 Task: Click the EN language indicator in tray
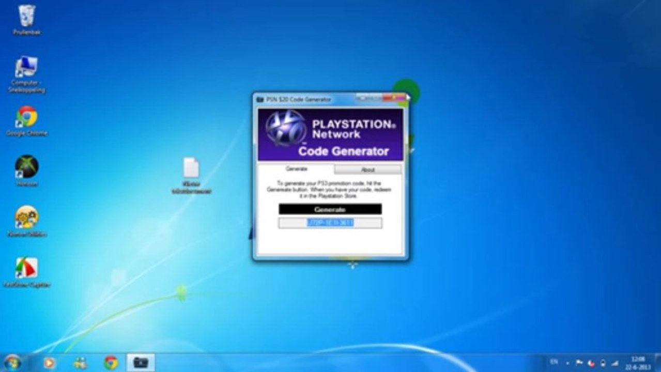(554, 363)
